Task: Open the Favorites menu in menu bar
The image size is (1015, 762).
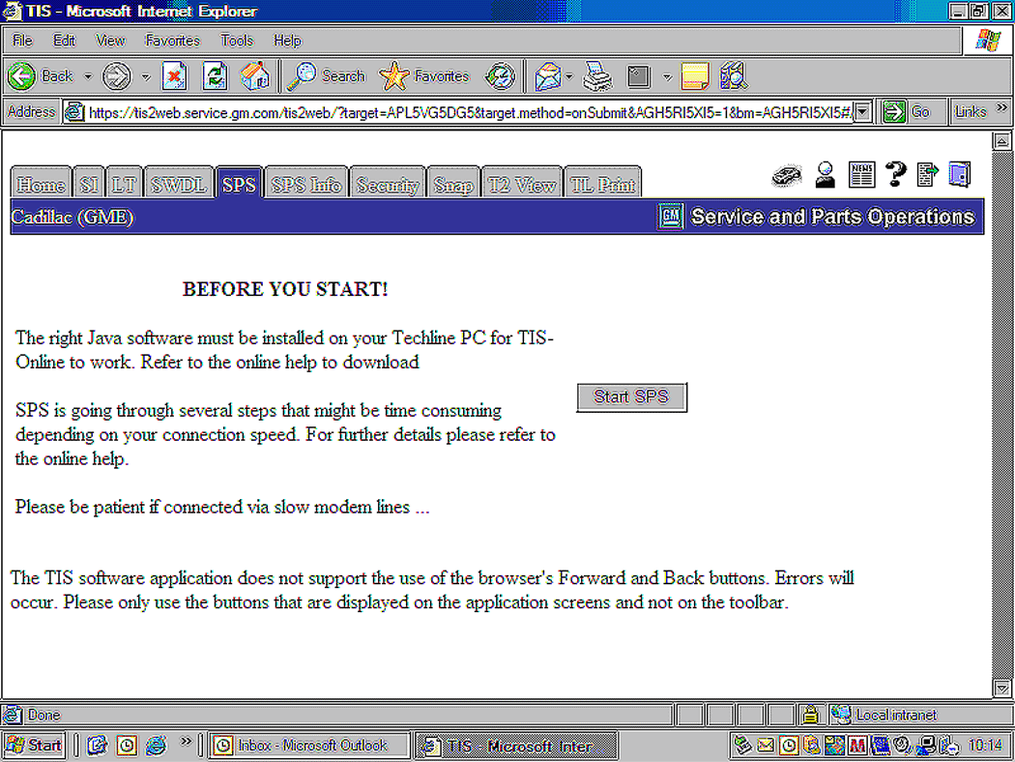Action: click(172, 41)
